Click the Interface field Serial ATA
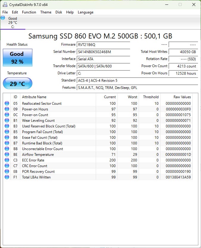 (x=103, y=59)
